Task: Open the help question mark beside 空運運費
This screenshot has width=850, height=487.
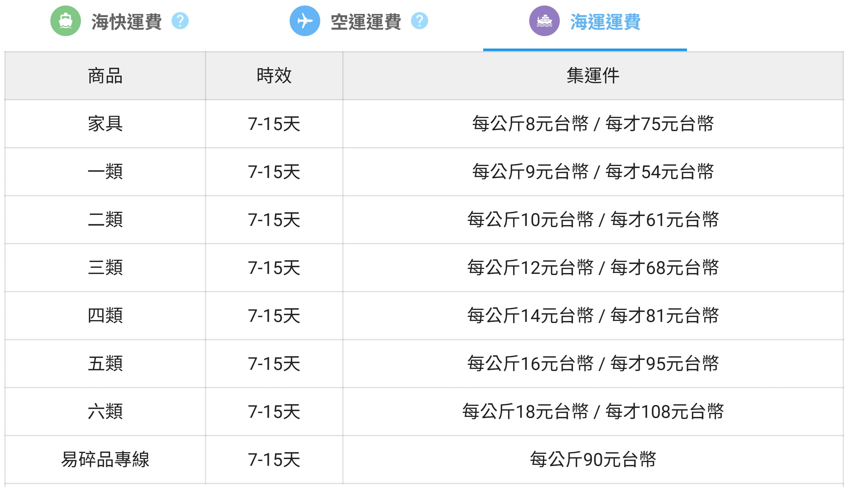Action: click(419, 21)
